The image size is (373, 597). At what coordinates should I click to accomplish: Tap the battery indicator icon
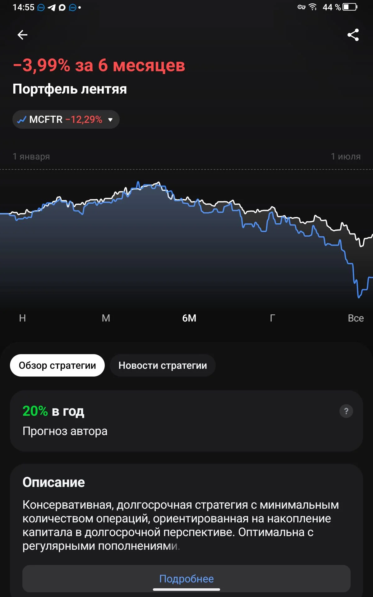(x=350, y=7)
